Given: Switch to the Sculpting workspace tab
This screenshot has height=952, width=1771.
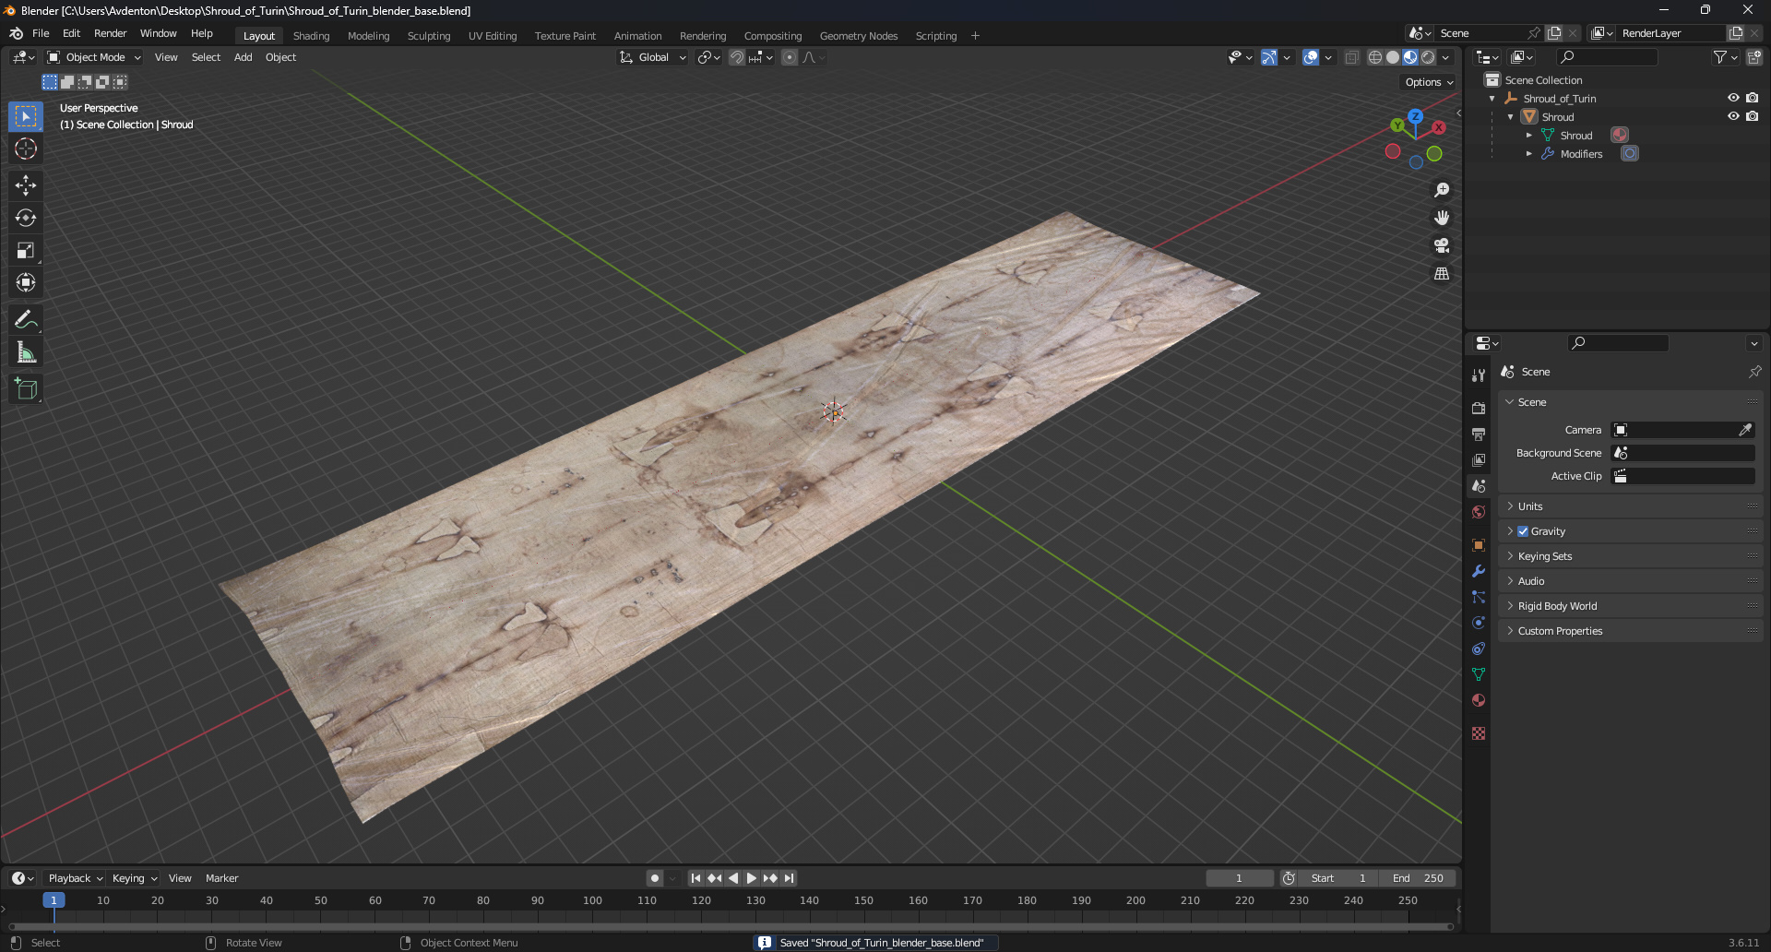Looking at the screenshot, I should click(x=429, y=36).
